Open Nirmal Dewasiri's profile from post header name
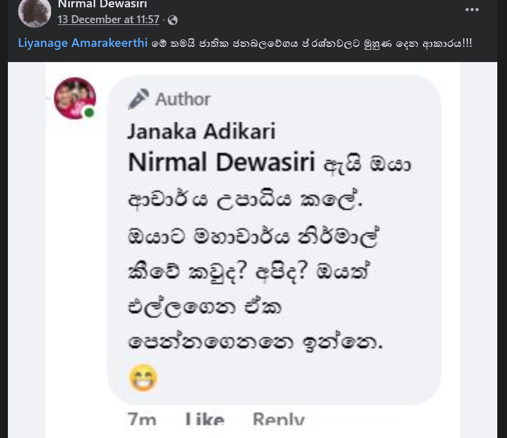Screen dimensions: 507x438 pos(102,4)
